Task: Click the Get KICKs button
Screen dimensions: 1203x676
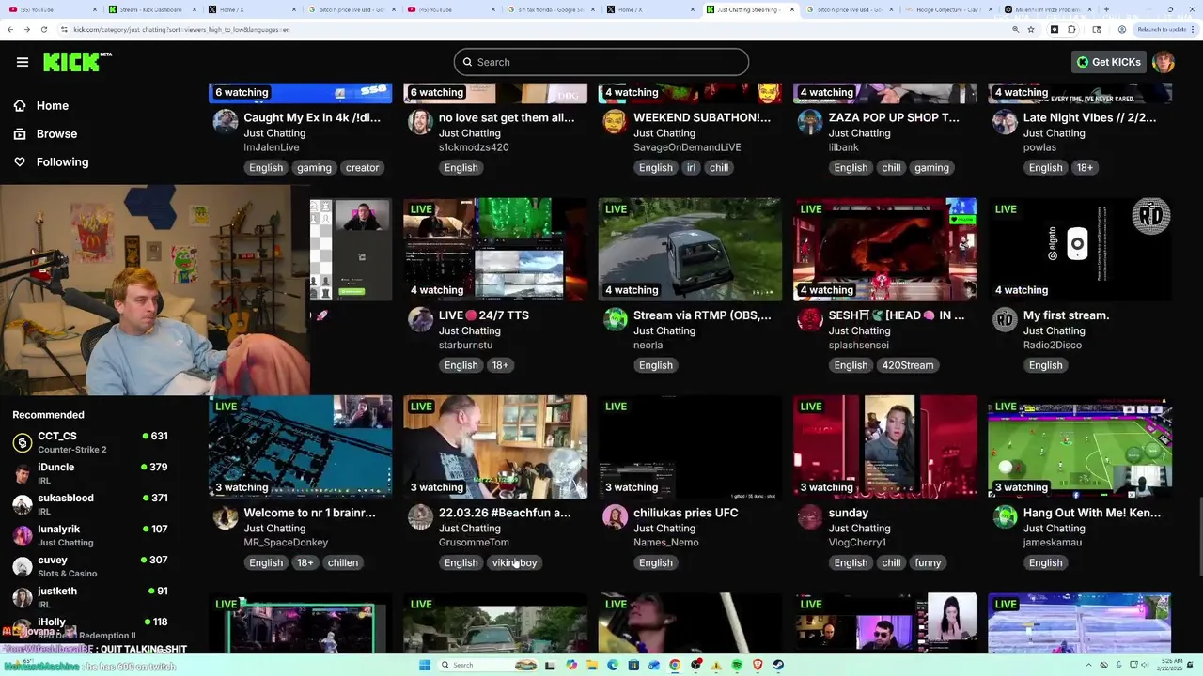Action: click(x=1109, y=62)
